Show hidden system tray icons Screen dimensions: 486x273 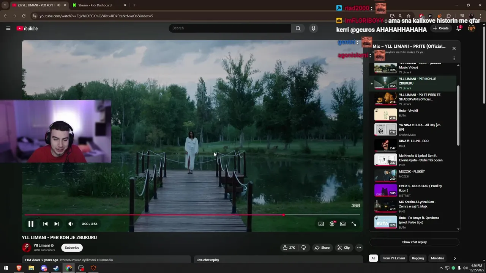[x=441, y=268]
